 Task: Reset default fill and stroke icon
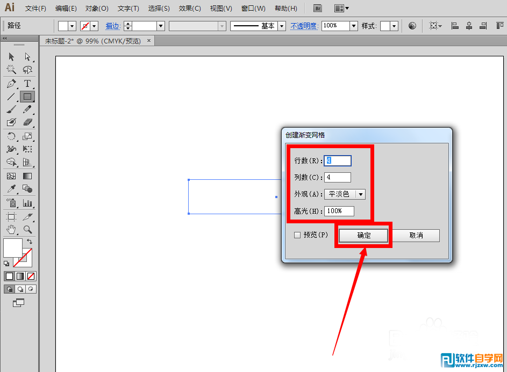click(x=6, y=264)
